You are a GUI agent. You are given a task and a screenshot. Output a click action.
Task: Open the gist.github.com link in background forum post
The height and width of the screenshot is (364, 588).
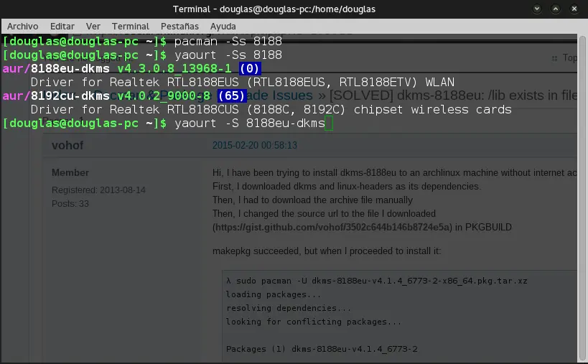(333, 227)
